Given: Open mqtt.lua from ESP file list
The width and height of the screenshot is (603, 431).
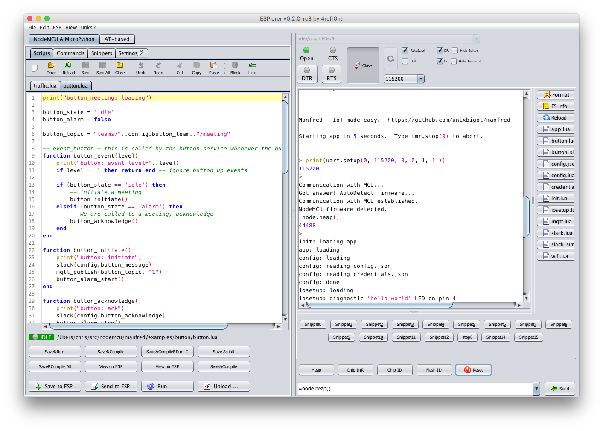Looking at the screenshot, I should click(556, 221).
